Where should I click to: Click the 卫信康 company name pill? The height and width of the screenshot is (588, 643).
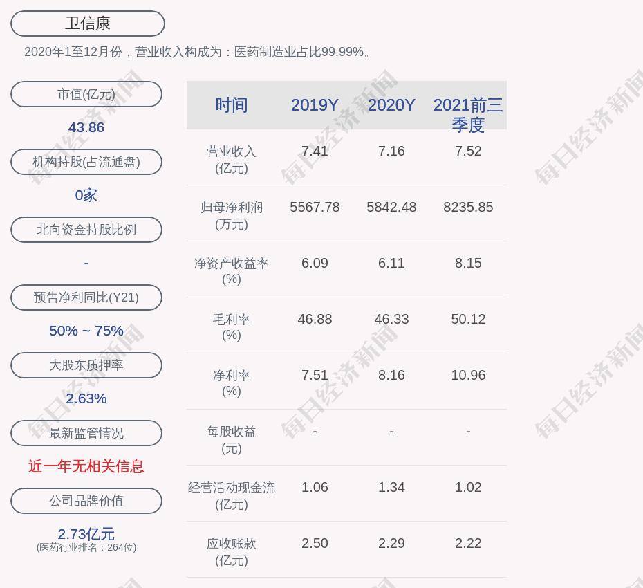(88, 24)
